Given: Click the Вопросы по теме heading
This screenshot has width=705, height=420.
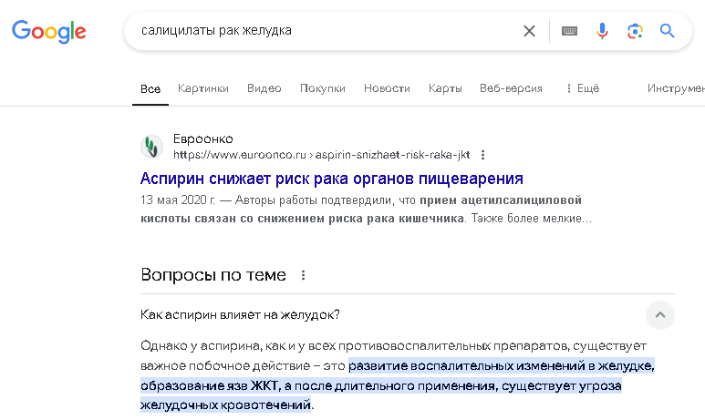Looking at the screenshot, I should (x=213, y=274).
